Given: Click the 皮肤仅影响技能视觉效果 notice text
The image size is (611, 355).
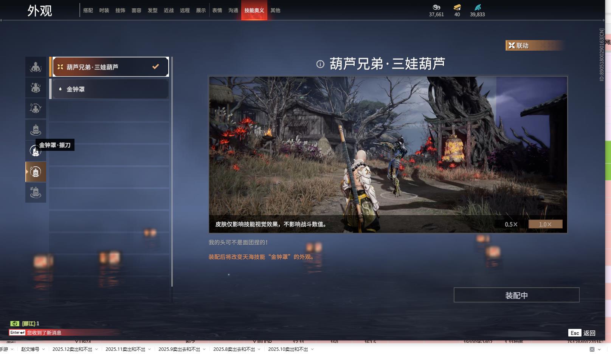Looking at the screenshot, I should [x=271, y=224].
